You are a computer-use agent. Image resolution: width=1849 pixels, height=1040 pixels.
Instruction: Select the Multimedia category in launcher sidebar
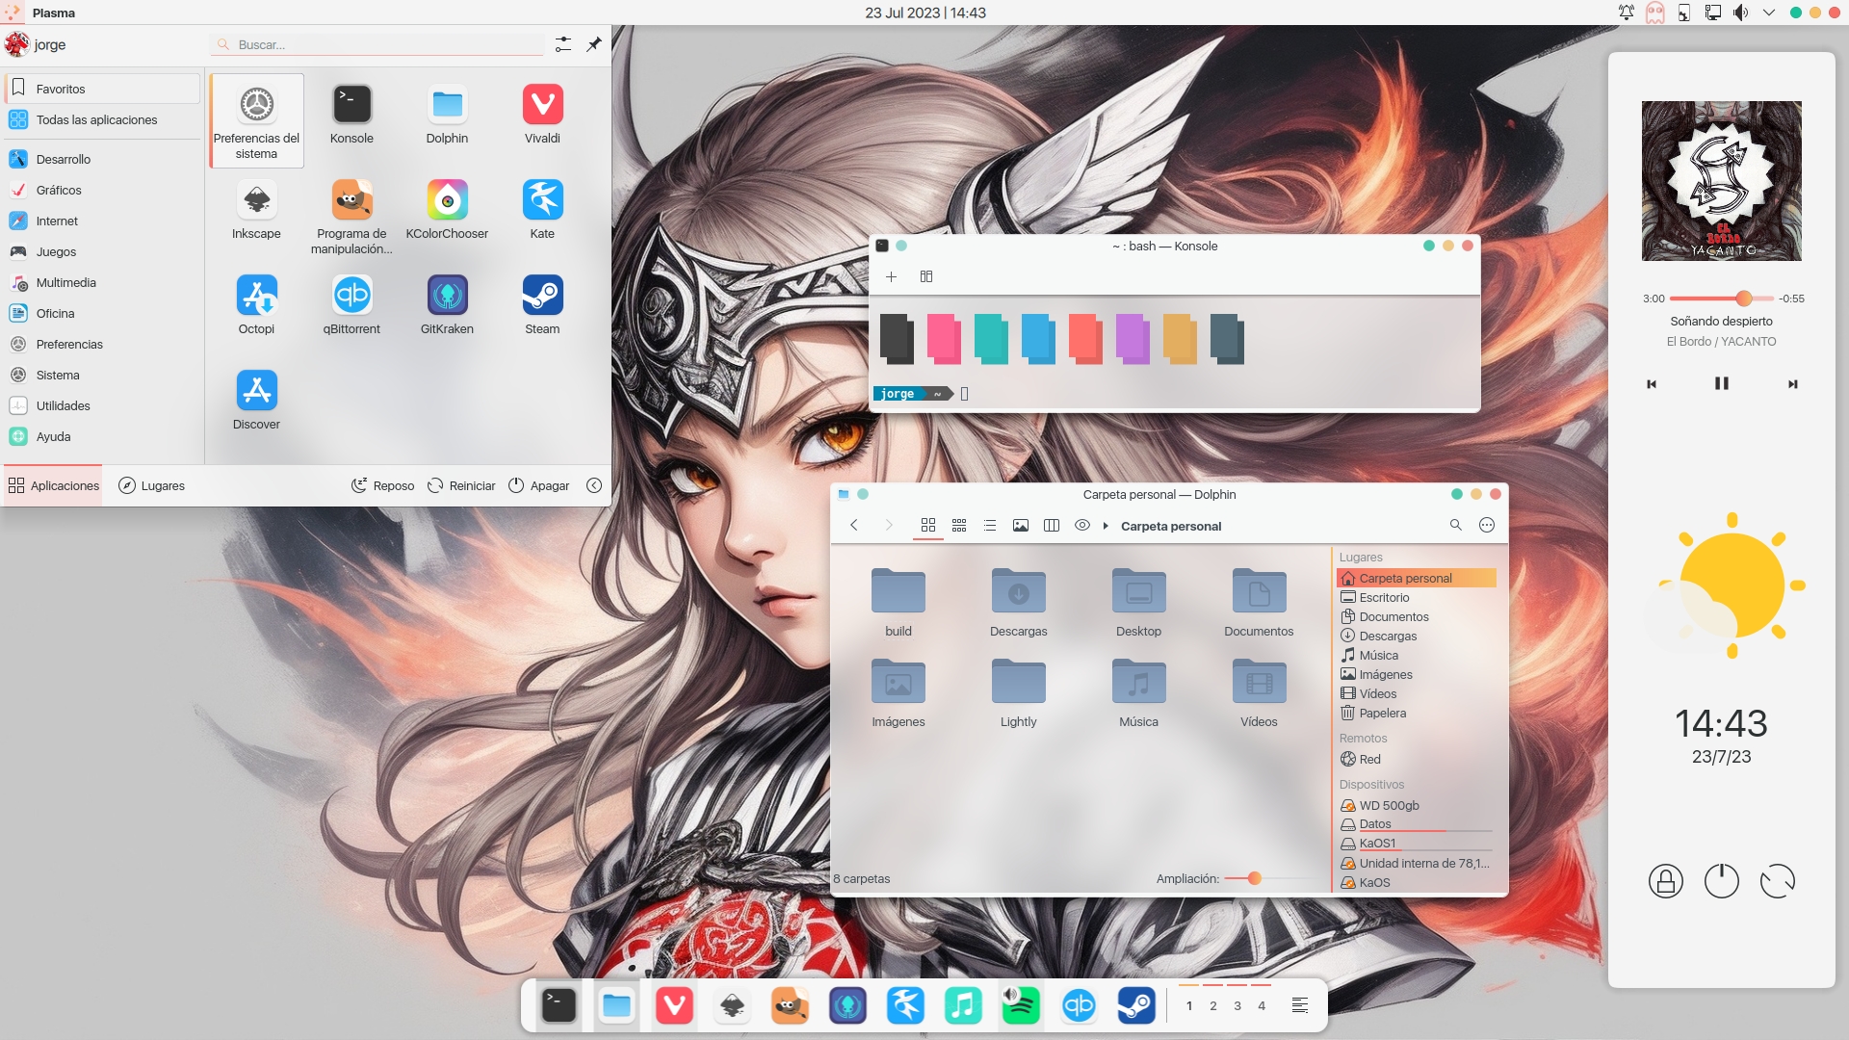(65, 282)
